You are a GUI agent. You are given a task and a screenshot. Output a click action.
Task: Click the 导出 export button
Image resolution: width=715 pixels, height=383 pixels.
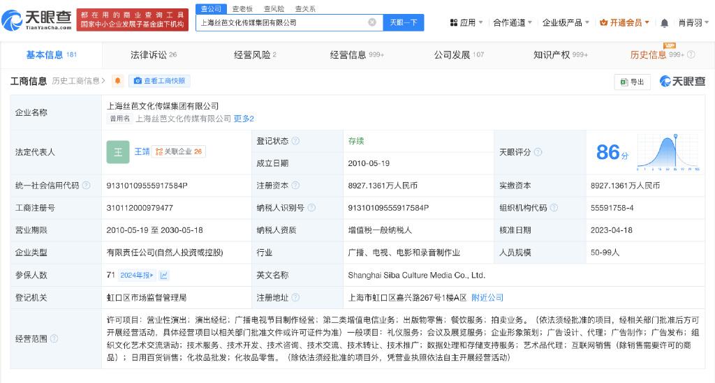point(632,82)
